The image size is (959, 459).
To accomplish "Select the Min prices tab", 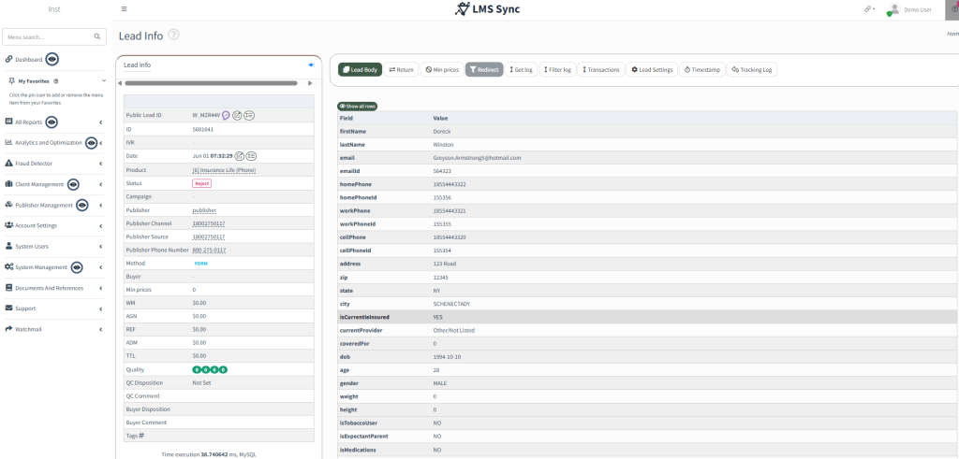I will [442, 69].
